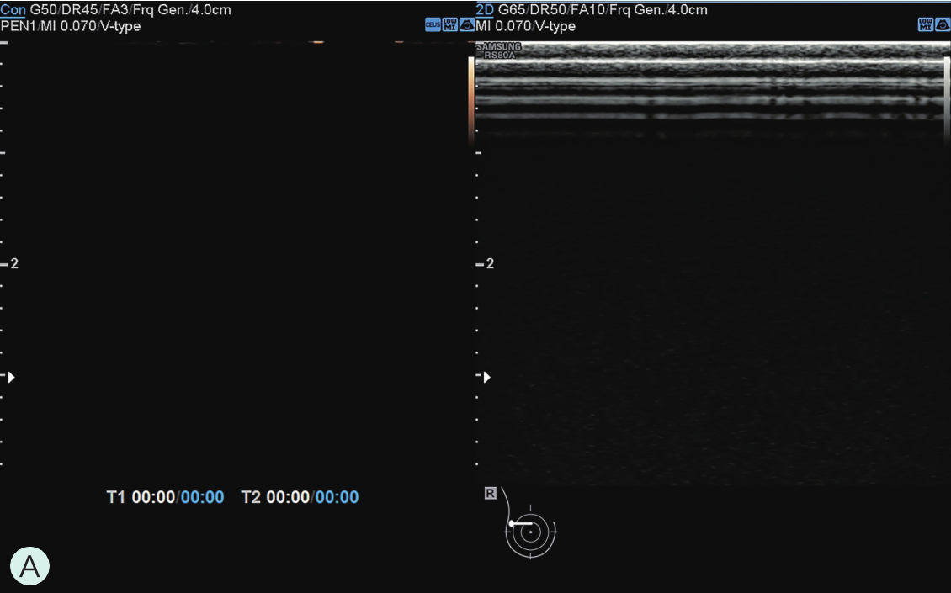This screenshot has width=951, height=593.
Task: Click the breast body marker pictogram
Action: point(530,532)
